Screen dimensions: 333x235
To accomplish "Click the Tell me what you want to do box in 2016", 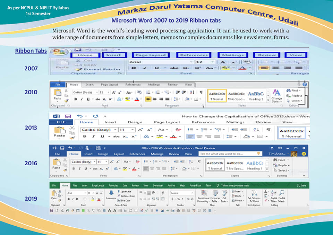I will (230, 154).
